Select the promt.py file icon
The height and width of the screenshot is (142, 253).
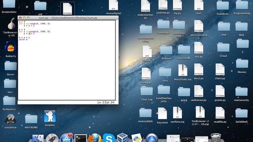pos(220,91)
